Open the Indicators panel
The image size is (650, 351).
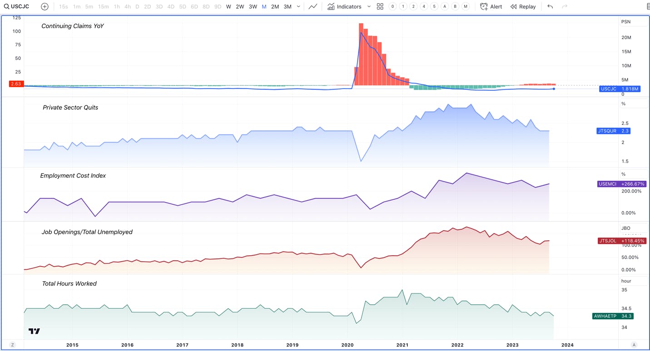(x=345, y=7)
